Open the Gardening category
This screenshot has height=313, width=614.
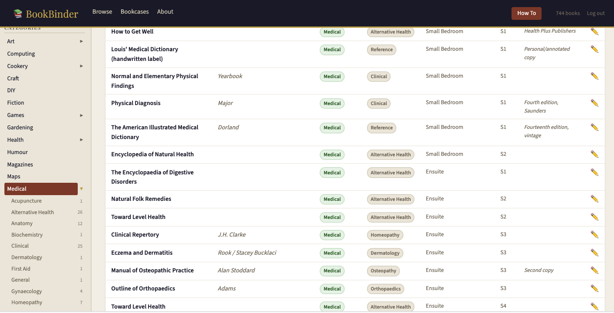click(x=20, y=127)
